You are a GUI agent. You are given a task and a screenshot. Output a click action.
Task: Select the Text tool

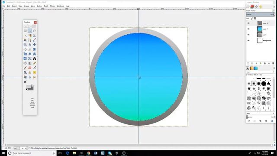(x=35, y=58)
